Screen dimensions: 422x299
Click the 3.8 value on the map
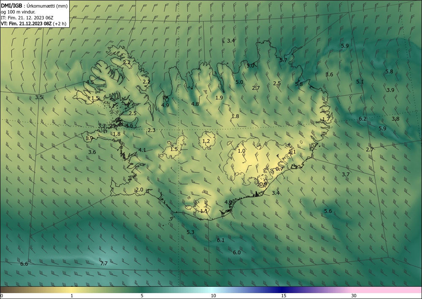pos(396,119)
